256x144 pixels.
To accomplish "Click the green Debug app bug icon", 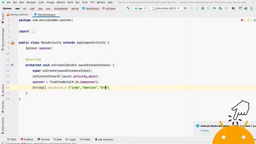I will [203, 8].
